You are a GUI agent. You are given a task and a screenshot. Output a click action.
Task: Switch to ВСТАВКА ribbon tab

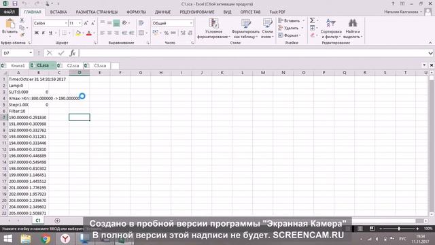[58, 12]
